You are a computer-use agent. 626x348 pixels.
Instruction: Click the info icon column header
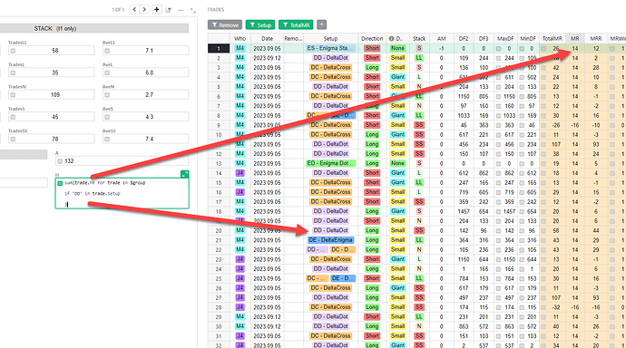[391, 39]
